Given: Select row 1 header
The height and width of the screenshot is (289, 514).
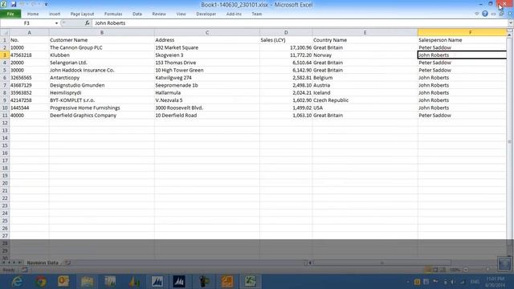Looking at the screenshot, I should [x=5, y=40].
